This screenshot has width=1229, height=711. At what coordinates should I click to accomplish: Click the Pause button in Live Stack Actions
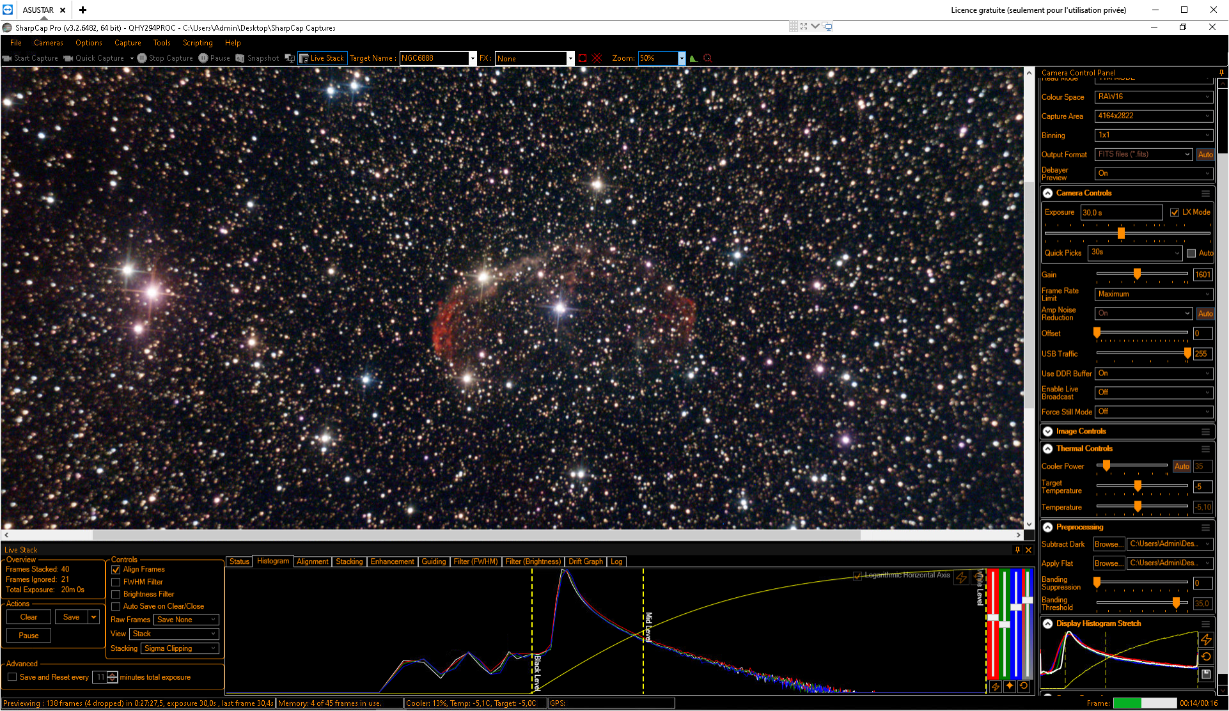pos(29,636)
